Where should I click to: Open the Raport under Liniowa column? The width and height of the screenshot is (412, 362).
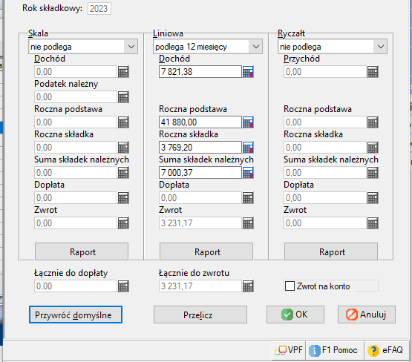coord(206,251)
